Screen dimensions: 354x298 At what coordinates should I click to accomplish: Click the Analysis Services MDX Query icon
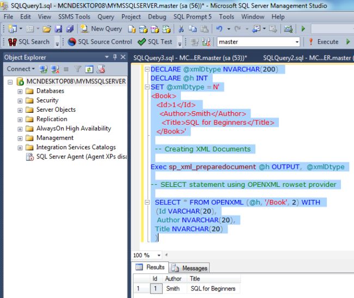click(143, 29)
